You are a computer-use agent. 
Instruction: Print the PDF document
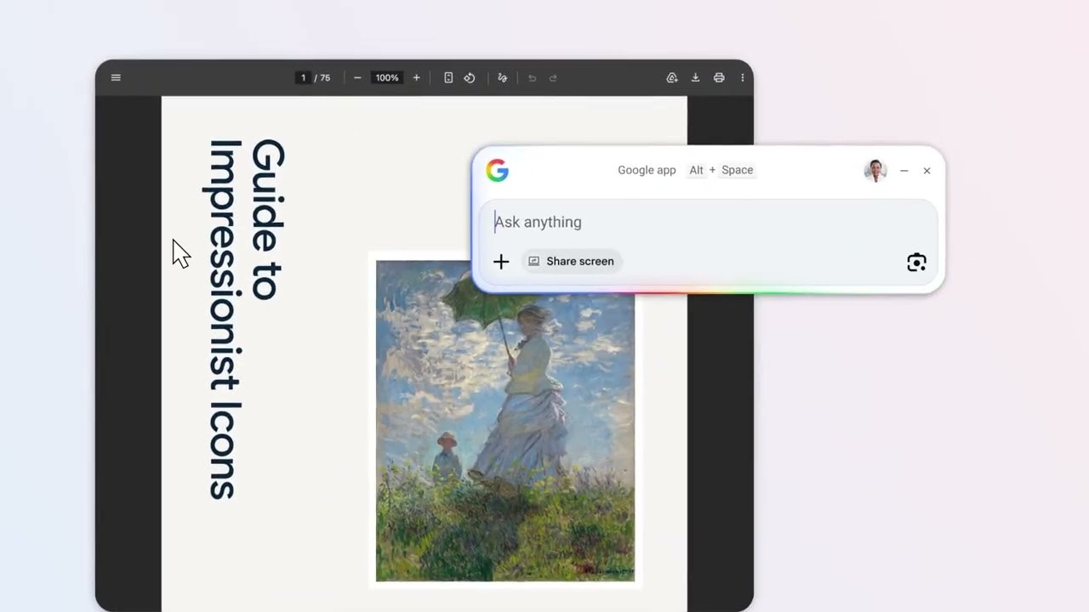(x=719, y=77)
